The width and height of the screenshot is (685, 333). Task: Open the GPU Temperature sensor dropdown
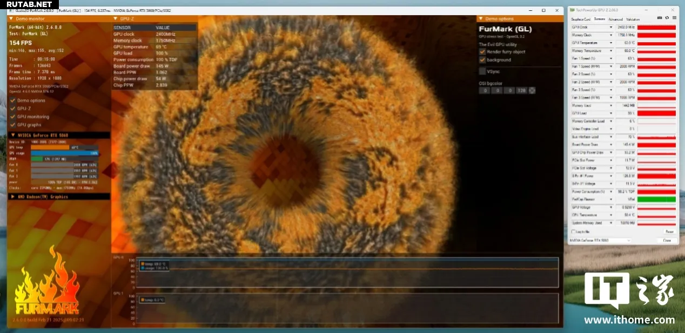(611, 43)
